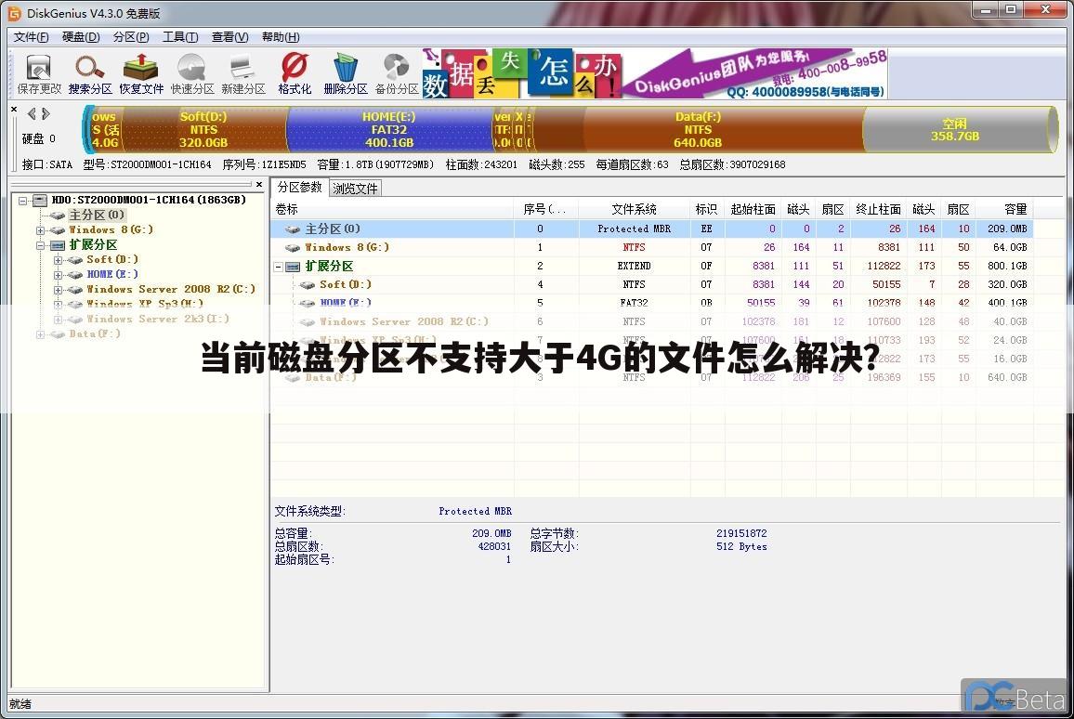
Task: Click the Backup Partition (备份分区) icon
Action: click(x=397, y=74)
